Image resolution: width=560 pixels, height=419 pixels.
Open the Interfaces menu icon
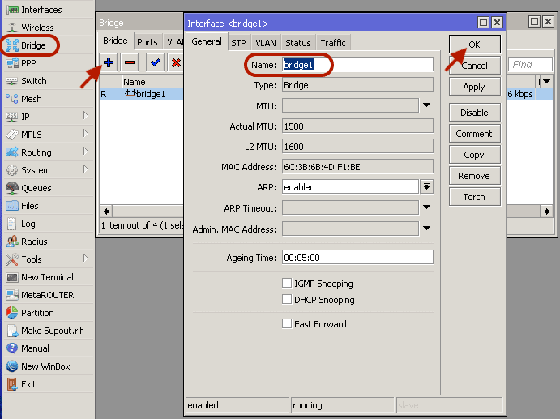[x=12, y=10]
